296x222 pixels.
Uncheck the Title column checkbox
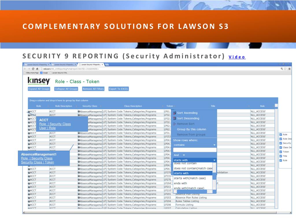[281, 156]
